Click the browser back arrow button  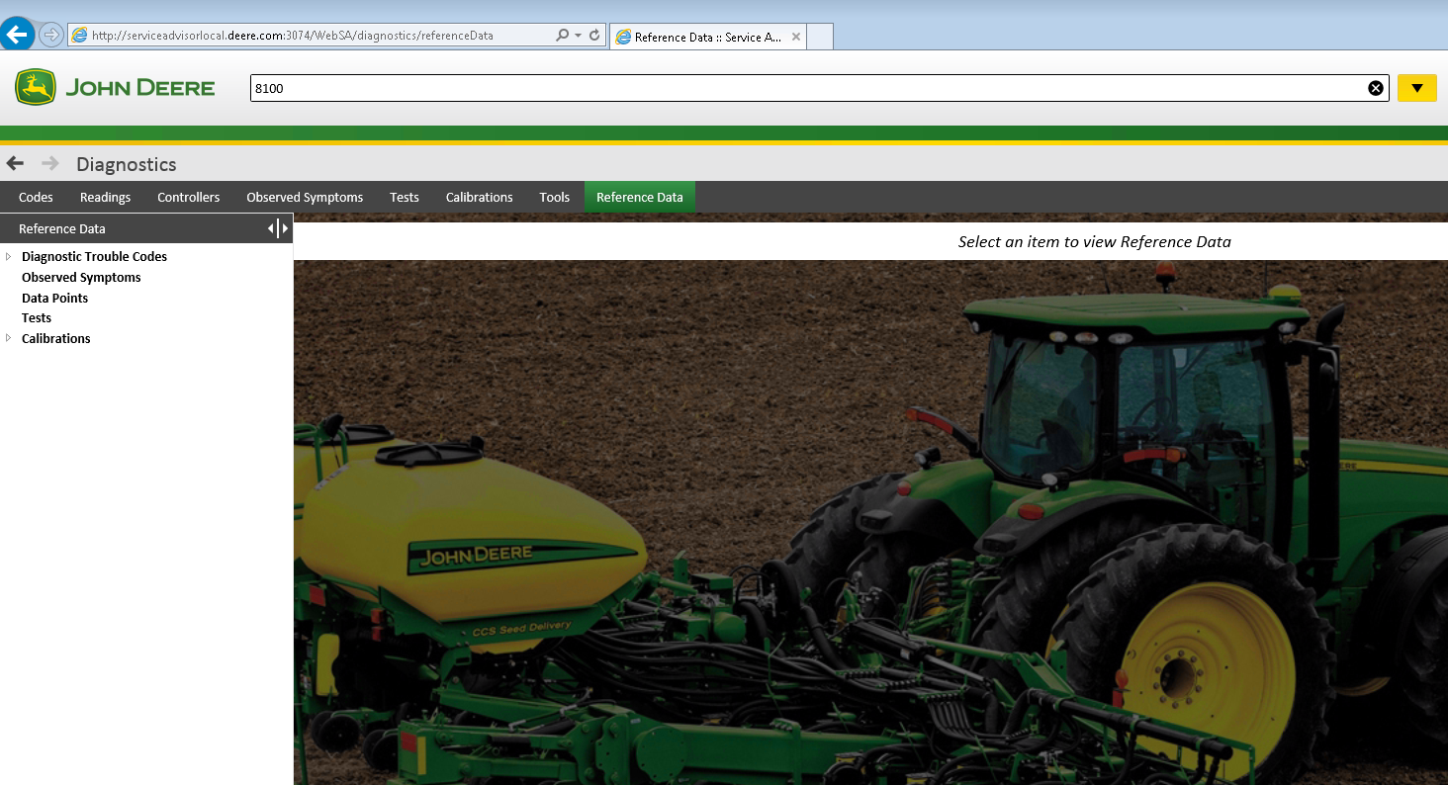(17, 35)
